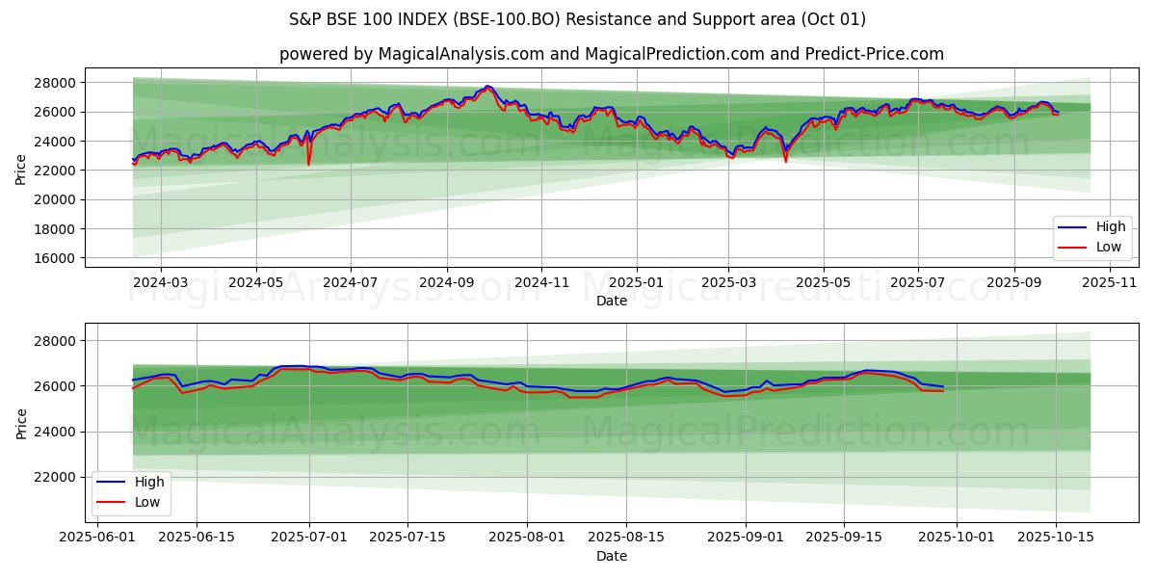The height and width of the screenshot is (578, 1156).
Task: Select the 'Low' label in bottom chart legend
Action: (146, 502)
